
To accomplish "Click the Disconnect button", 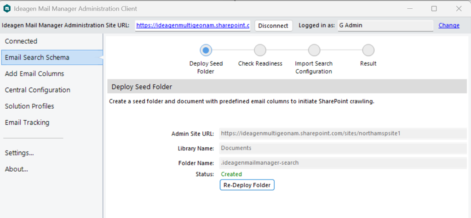I will [273, 26].
